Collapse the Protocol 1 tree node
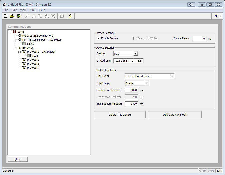 [19, 52]
